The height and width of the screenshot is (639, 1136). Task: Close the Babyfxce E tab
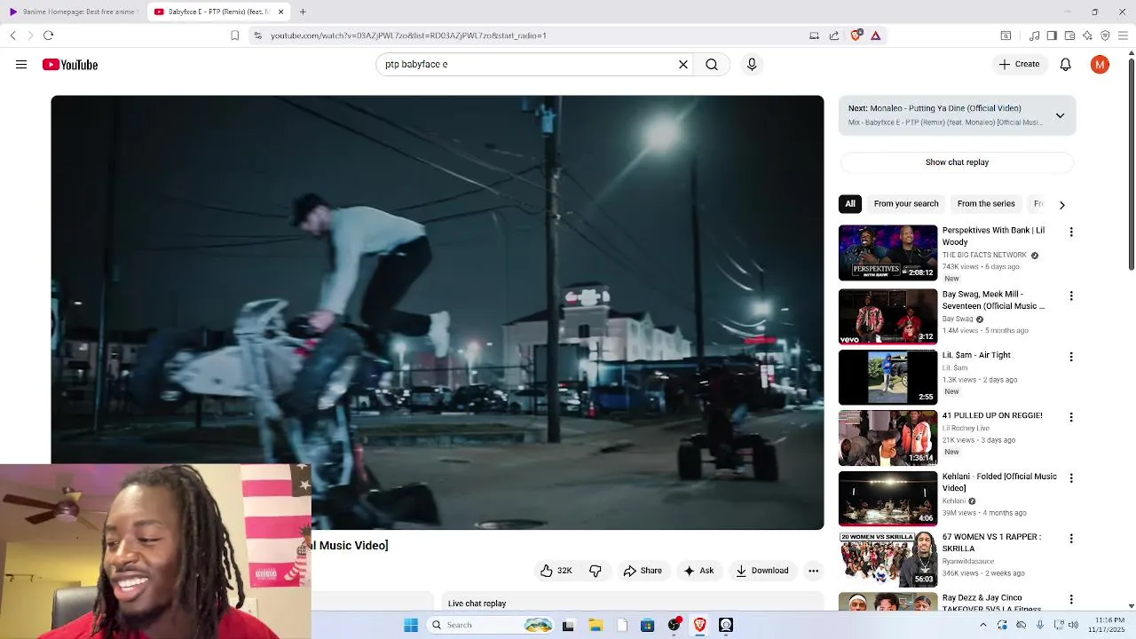(281, 12)
